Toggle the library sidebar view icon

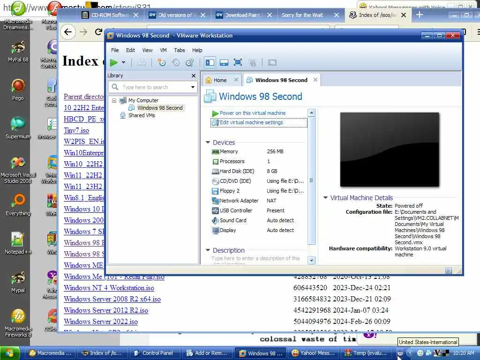pyautogui.click(x=210, y=62)
